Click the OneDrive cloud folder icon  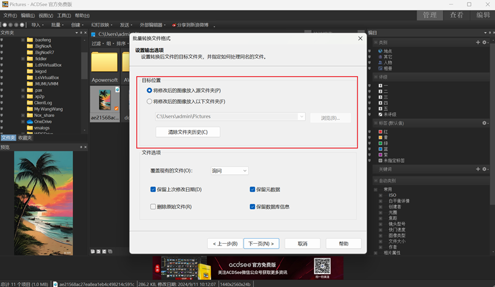click(x=30, y=122)
